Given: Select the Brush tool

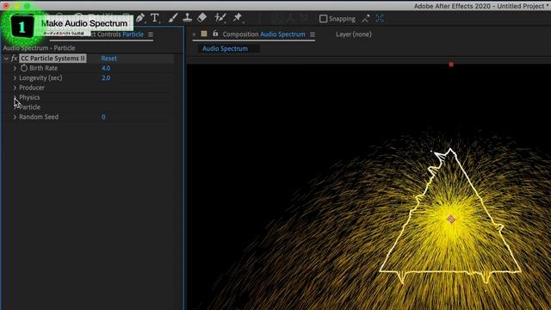Looking at the screenshot, I should [172, 18].
